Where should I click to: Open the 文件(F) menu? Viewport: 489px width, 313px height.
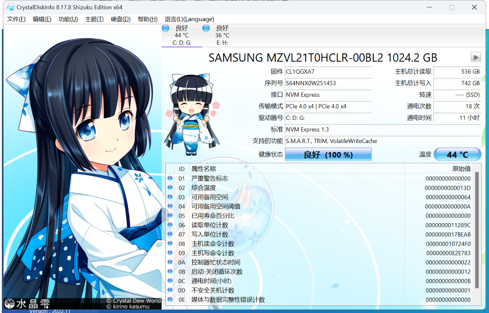tap(16, 19)
